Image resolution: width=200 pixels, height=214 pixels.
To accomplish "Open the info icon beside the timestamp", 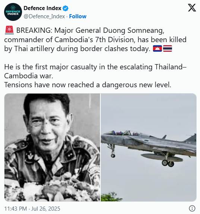I will pos(192,208).
